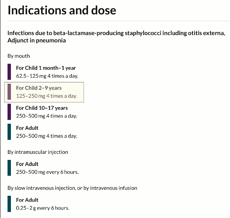
Task: Click the purple bar beside Child 10–17 years
Action: (x=9, y=112)
